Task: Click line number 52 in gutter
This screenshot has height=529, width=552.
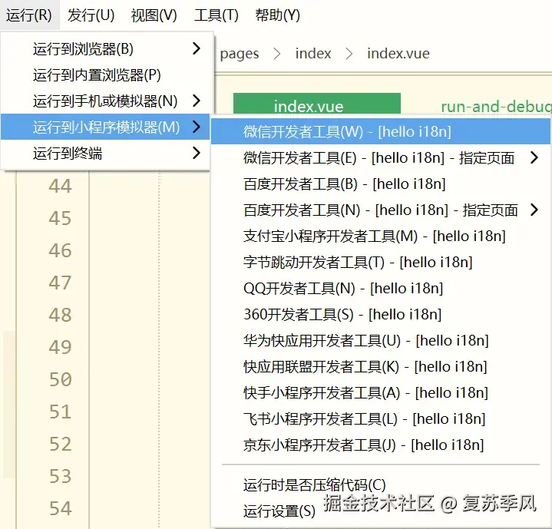Action: (60, 445)
